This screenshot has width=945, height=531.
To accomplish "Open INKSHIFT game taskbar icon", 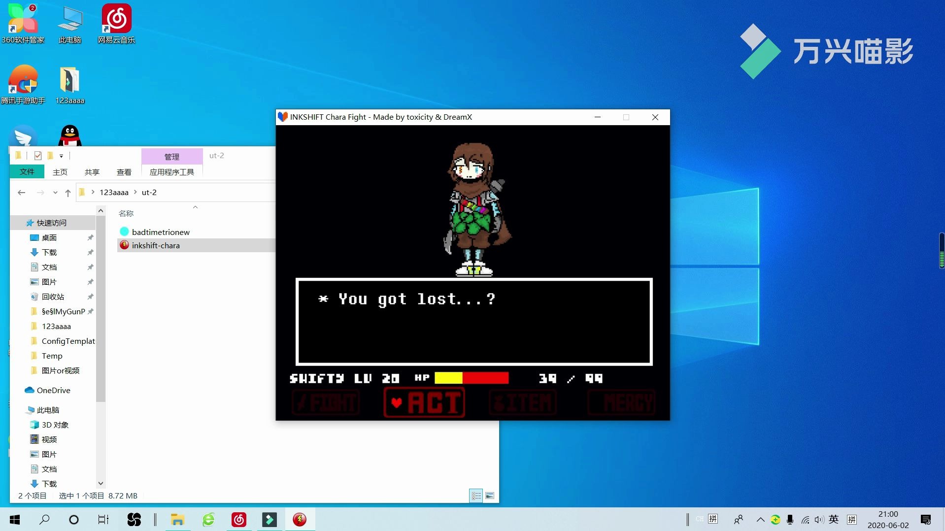I will (300, 519).
